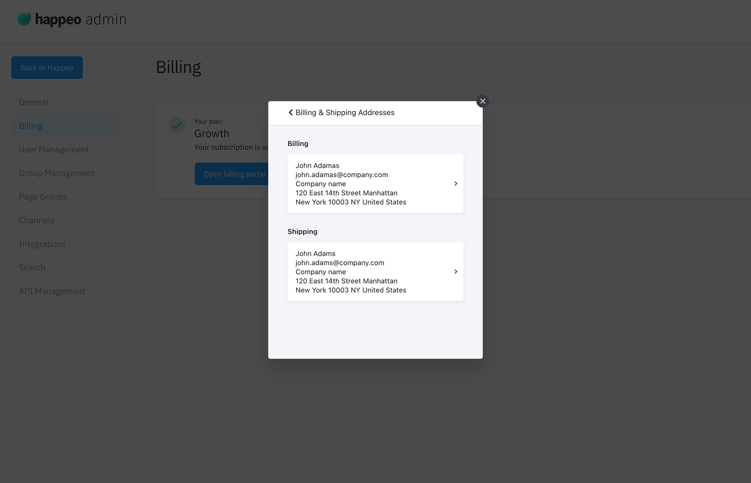Open the Search settings section

pos(32,267)
